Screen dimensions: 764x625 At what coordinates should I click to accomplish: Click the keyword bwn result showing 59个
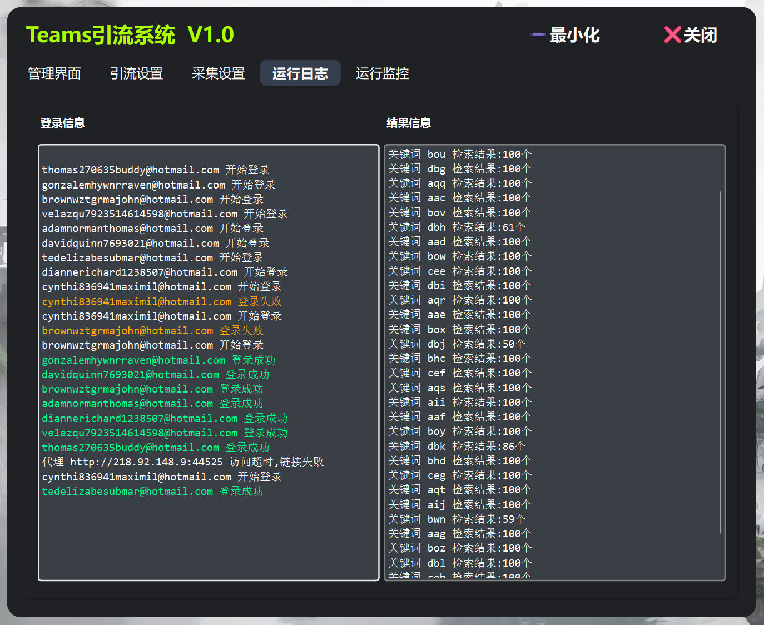point(456,519)
